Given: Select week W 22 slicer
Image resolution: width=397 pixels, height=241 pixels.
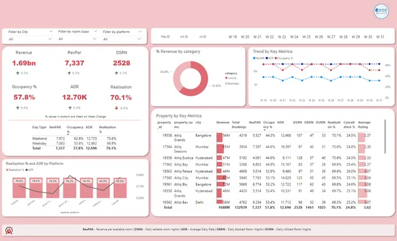Looking at the screenshot, I should [269, 36].
